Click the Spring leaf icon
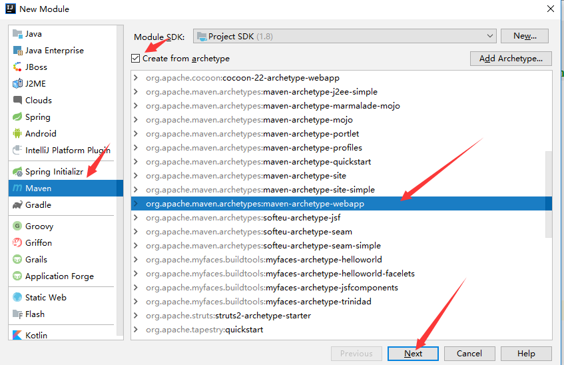The width and height of the screenshot is (564, 365). pyautogui.click(x=17, y=117)
